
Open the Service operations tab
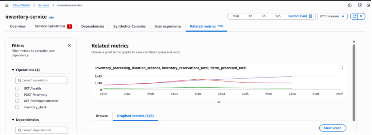coord(53,26)
